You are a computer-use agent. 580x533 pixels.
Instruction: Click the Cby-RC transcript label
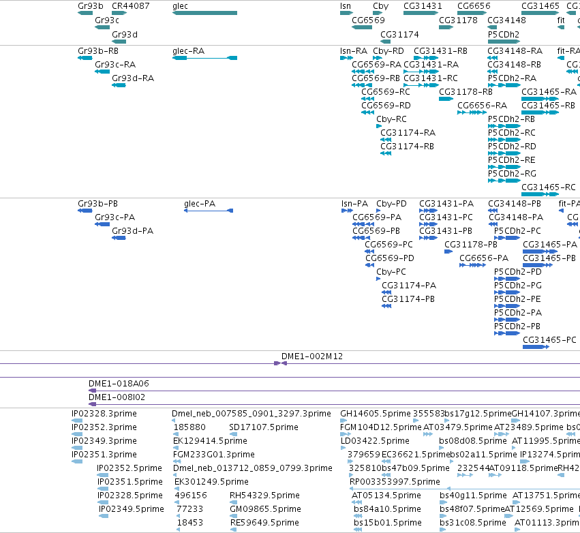pyautogui.click(x=391, y=119)
